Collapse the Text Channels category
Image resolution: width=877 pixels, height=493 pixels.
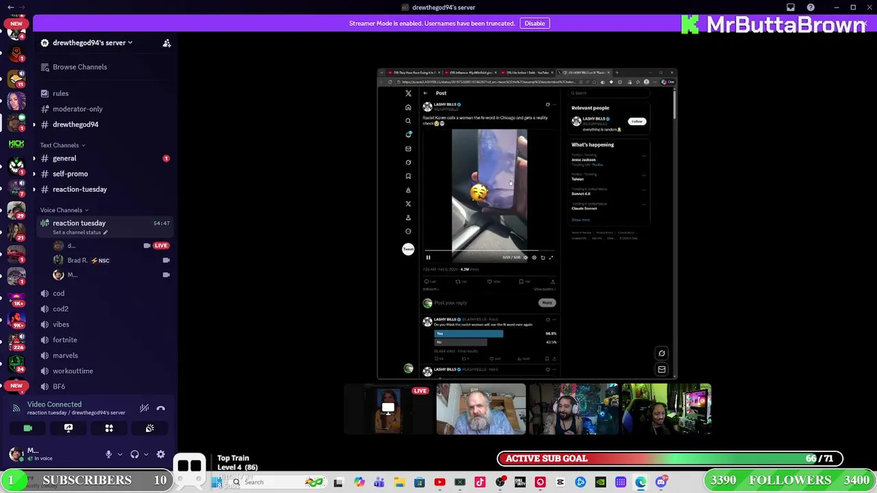pyautogui.click(x=62, y=145)
